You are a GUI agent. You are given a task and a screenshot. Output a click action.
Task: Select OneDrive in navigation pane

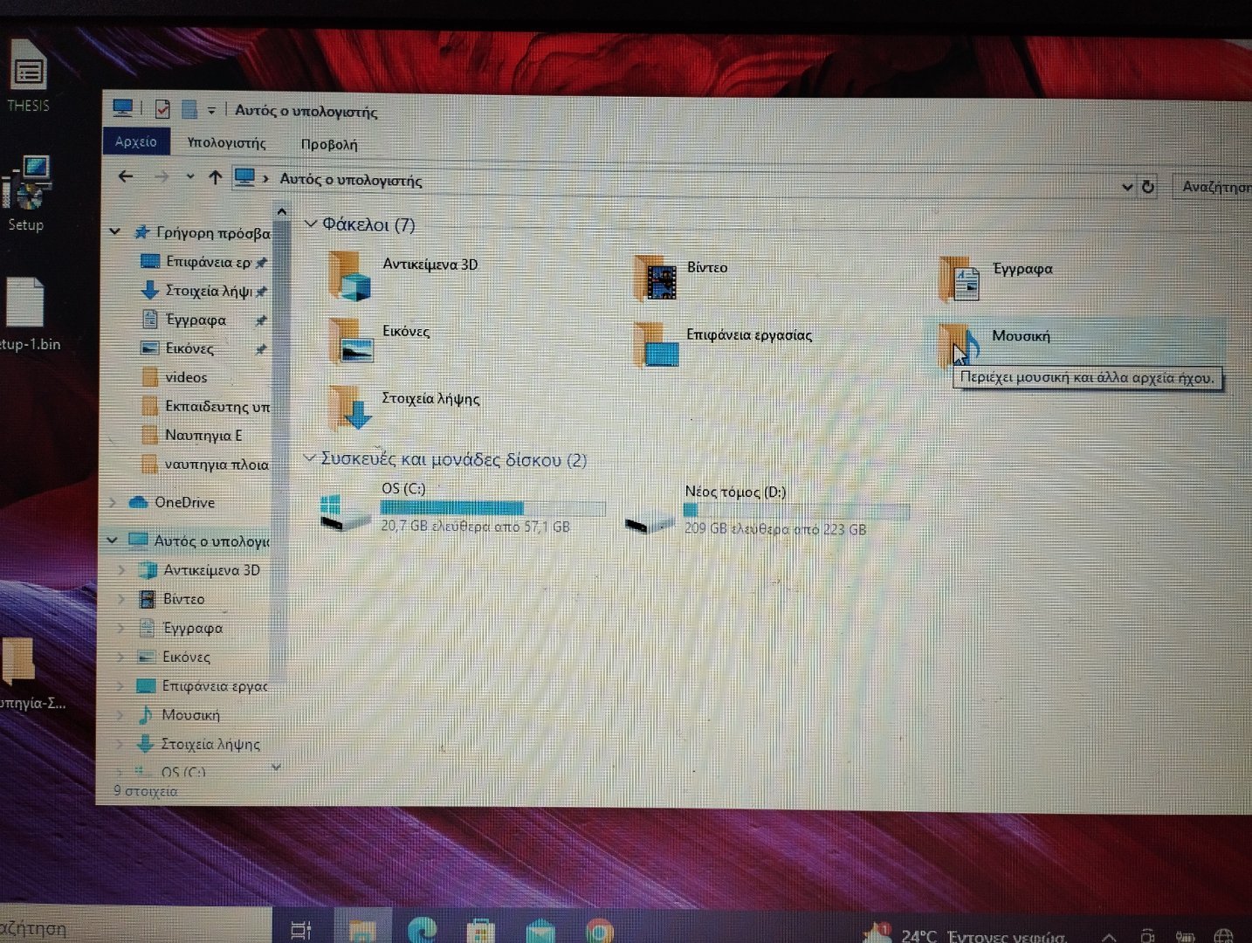[x=171, y=502]
